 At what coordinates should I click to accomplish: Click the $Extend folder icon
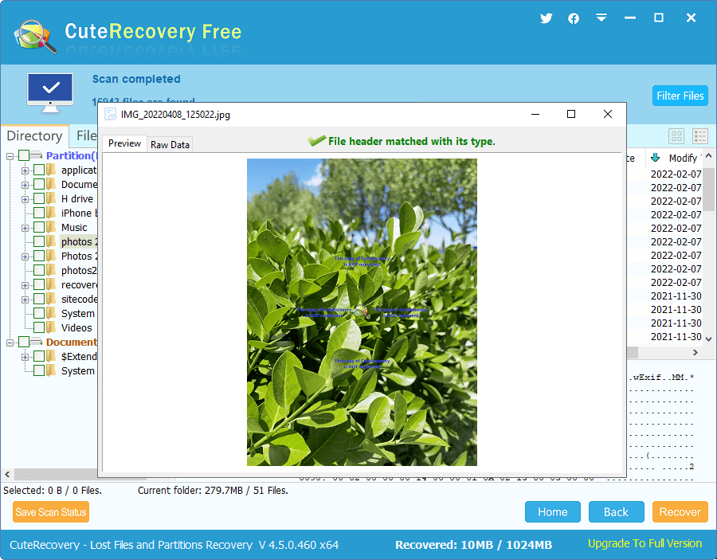[x=51, y=356]
